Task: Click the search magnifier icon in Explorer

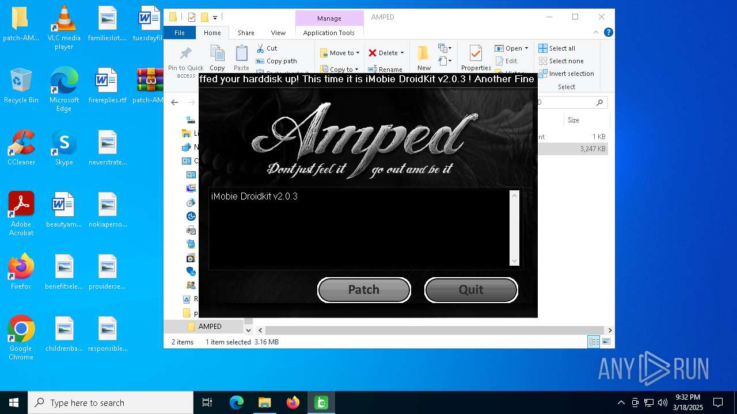Action: click(599, 102)
